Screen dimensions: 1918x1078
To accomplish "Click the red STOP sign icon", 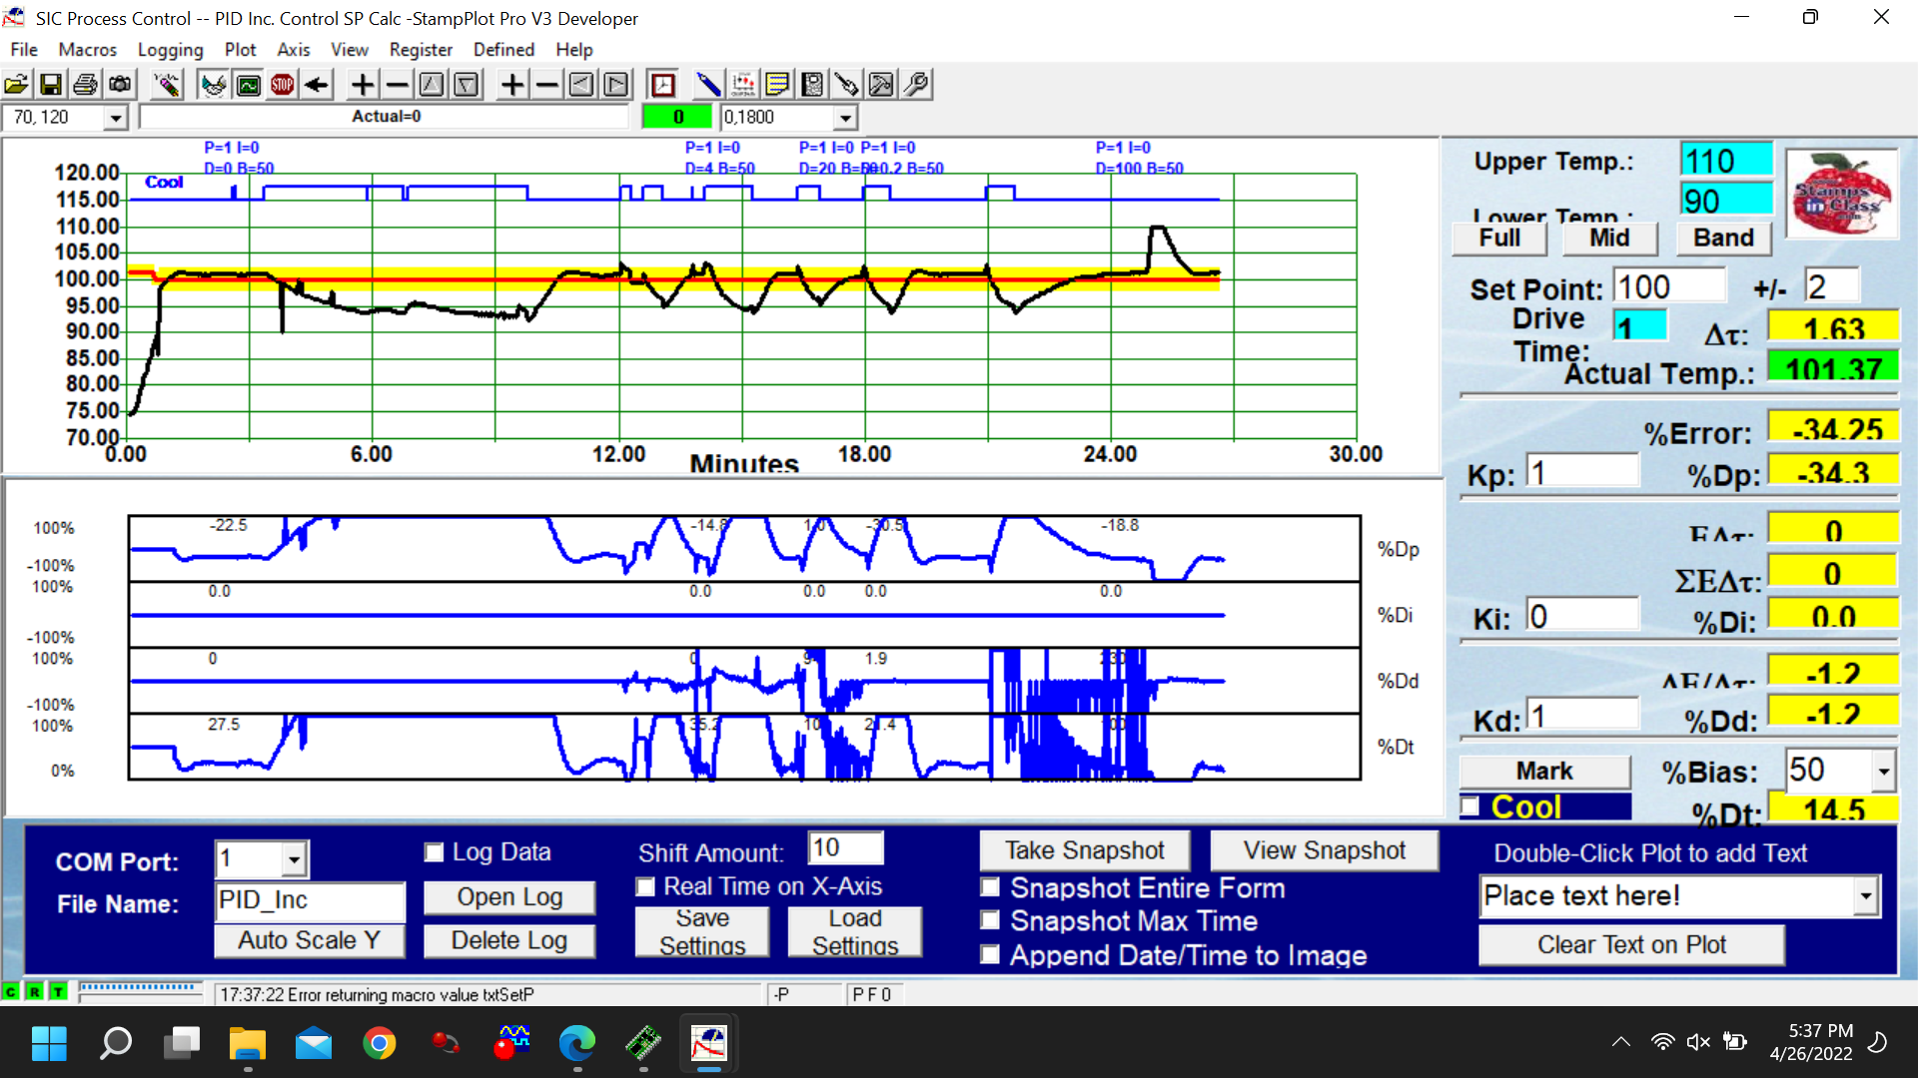I will point(283,85).
